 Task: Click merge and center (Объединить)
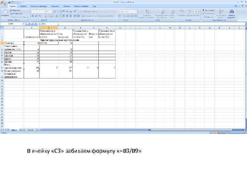(98, 16)
